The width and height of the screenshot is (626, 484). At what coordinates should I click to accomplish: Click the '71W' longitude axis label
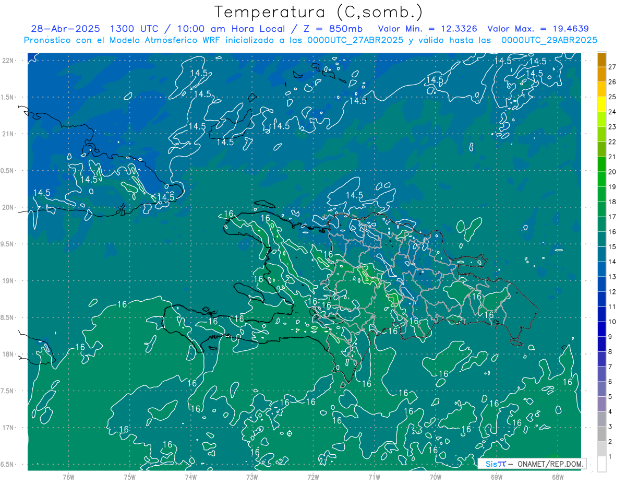click(374, 477)
